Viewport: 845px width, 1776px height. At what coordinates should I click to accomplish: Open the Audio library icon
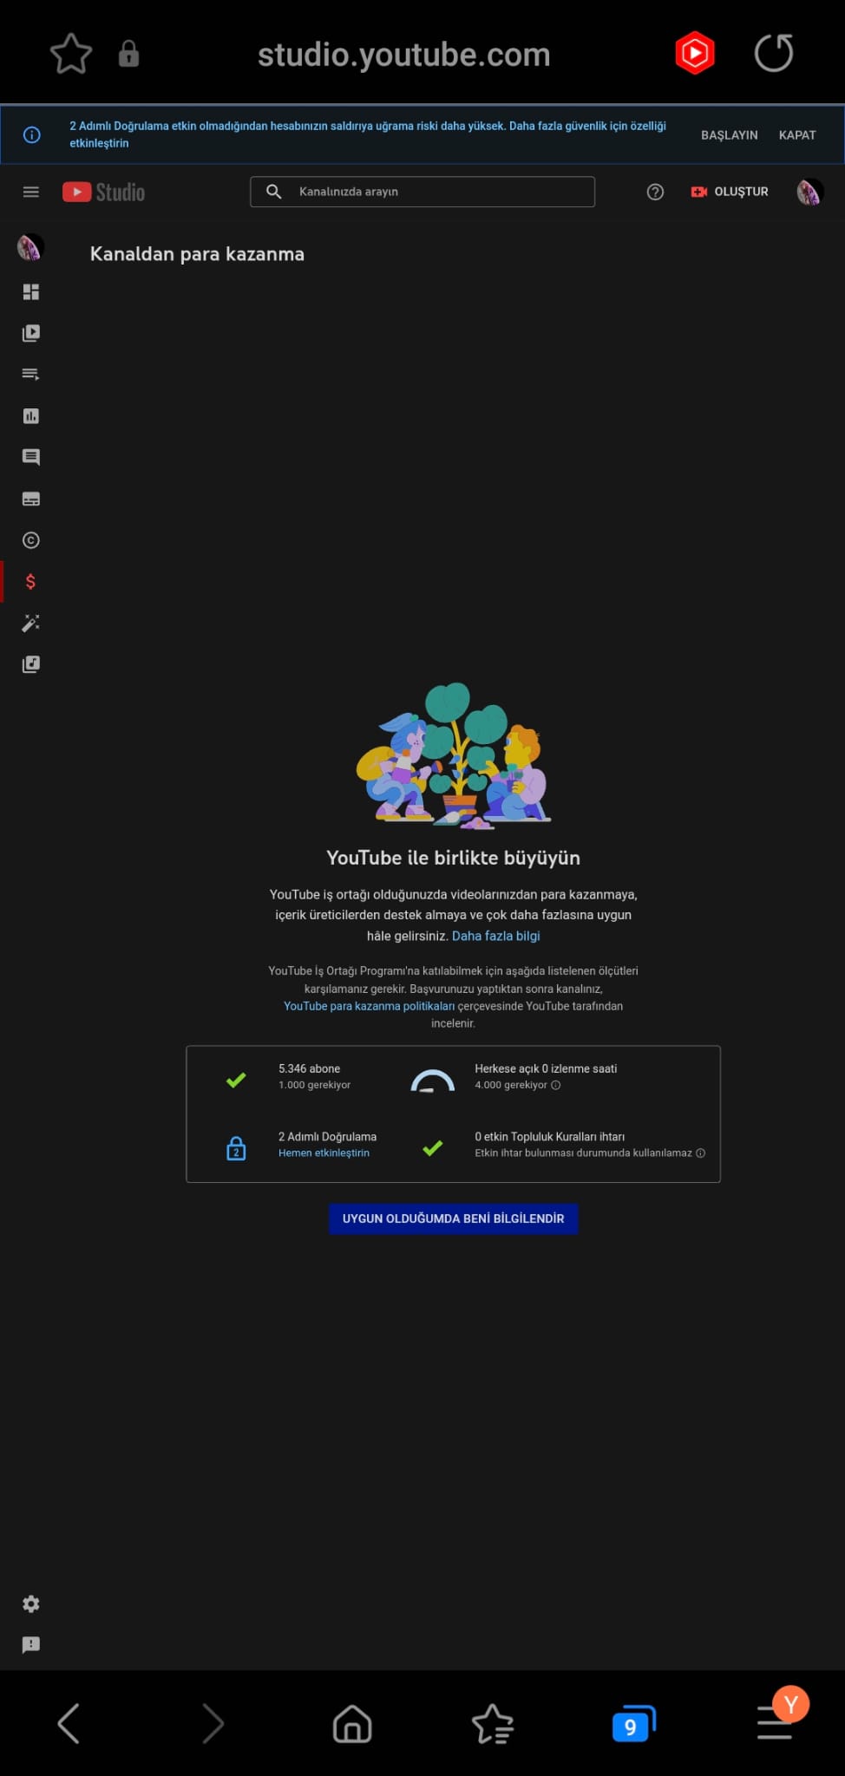pyautogui.click(x=31, y=664)
